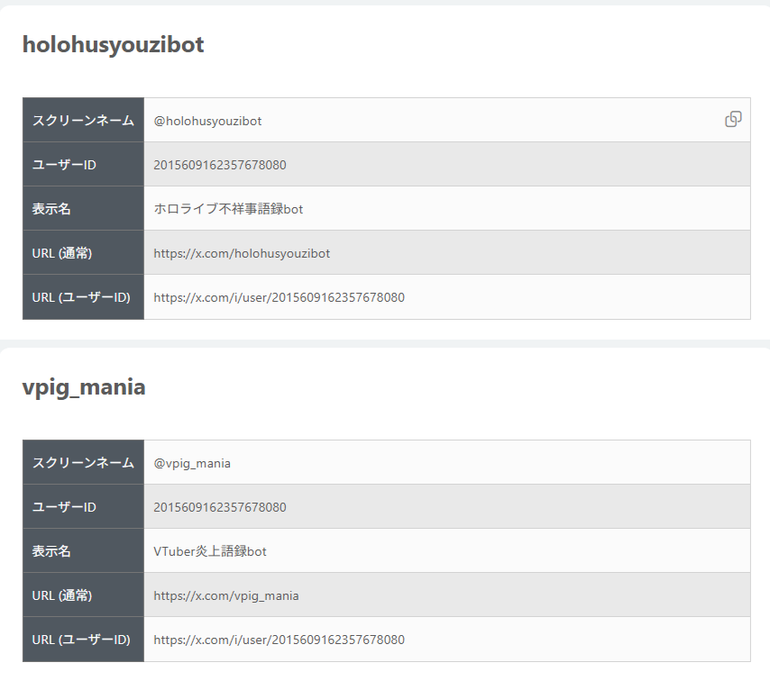Select the @vpig_mania screen name value

[192, 463]
